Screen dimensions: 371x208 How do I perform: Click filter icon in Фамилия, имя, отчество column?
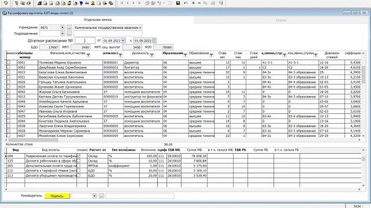tap(88, 55)
